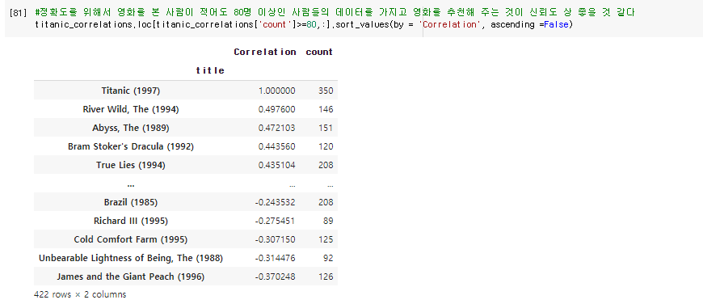Click correlation value -0.314476
This screenshot has width=703, height=304.
275,258
